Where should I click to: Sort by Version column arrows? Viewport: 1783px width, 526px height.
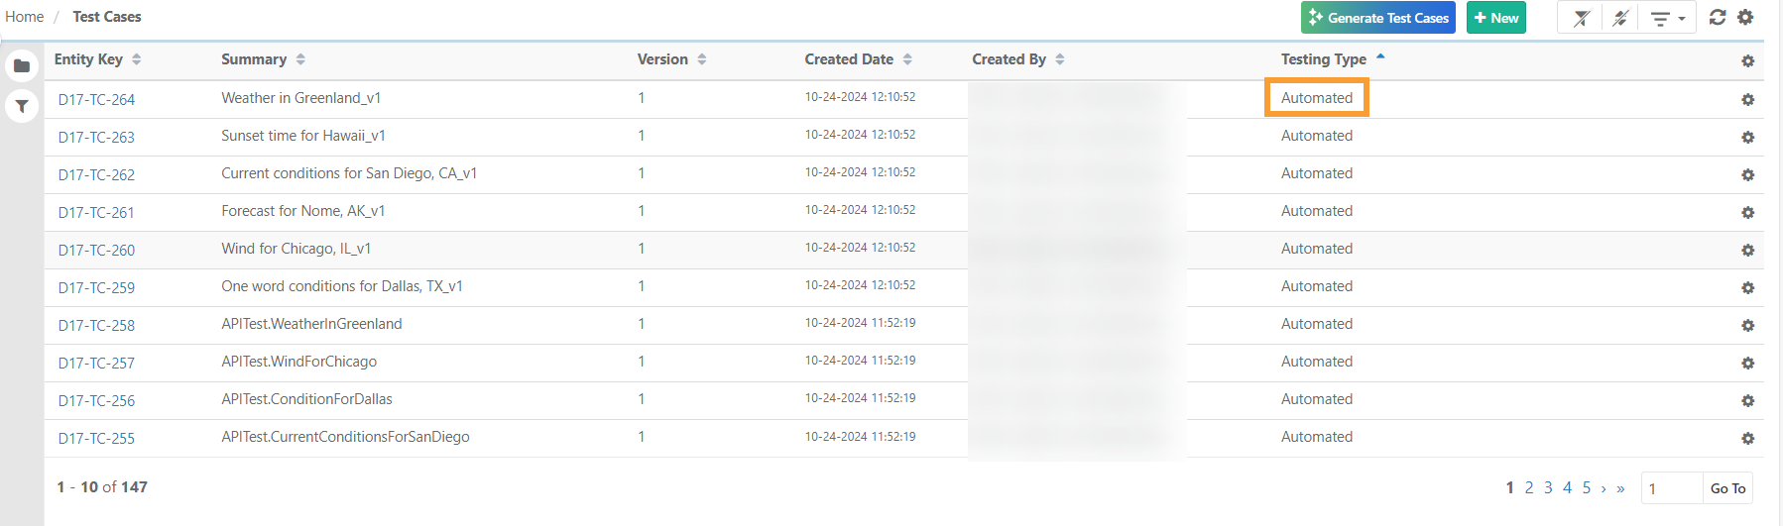702,59
